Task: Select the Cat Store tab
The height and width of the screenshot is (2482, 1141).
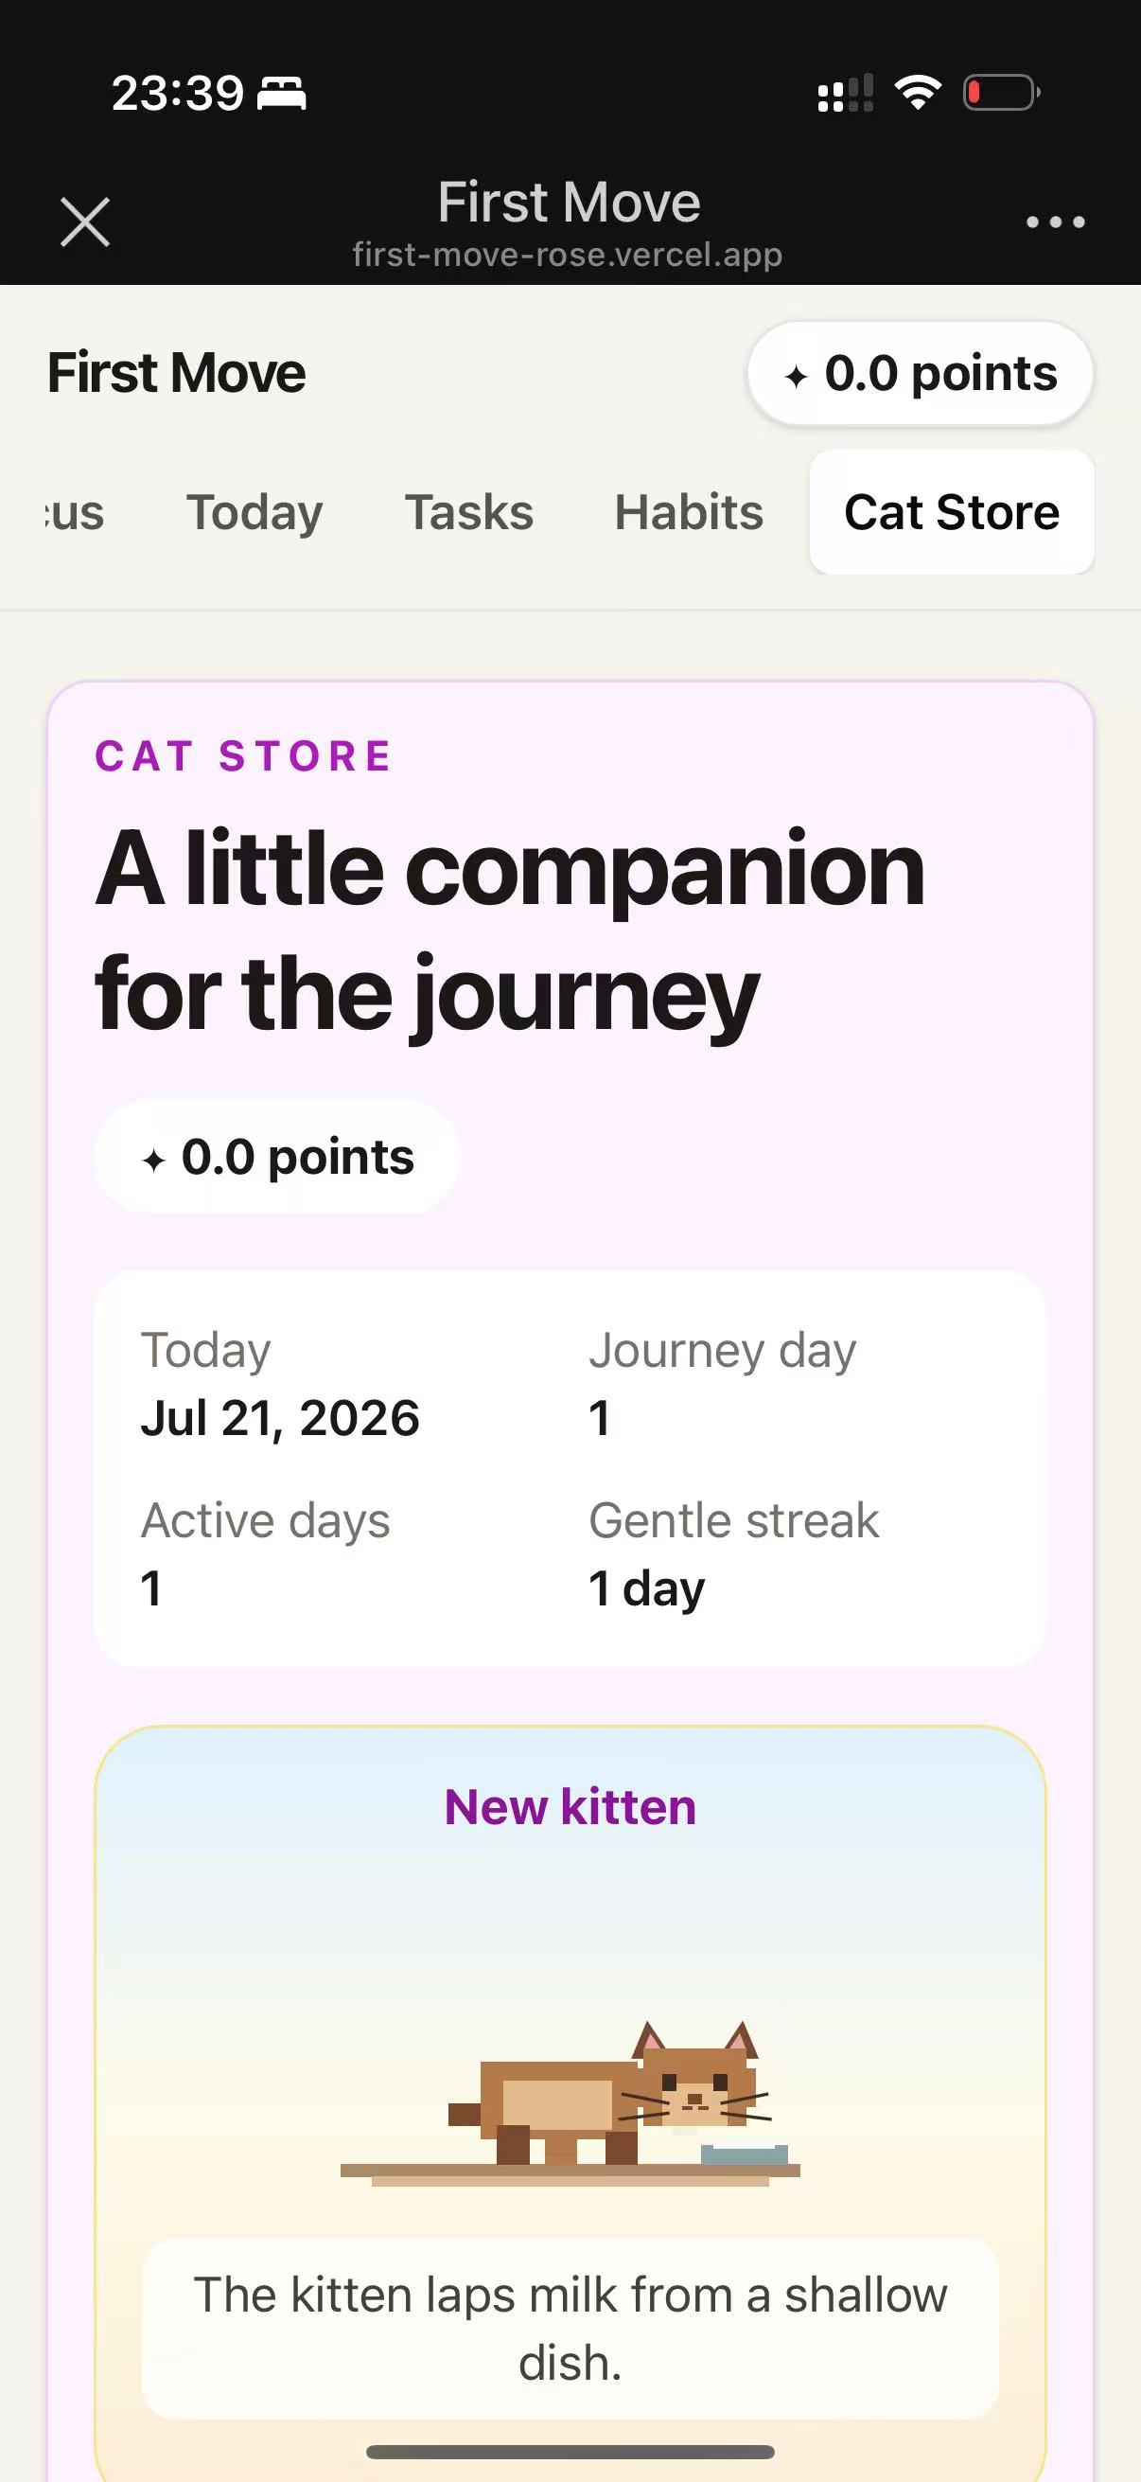Action: coord(952,511)
